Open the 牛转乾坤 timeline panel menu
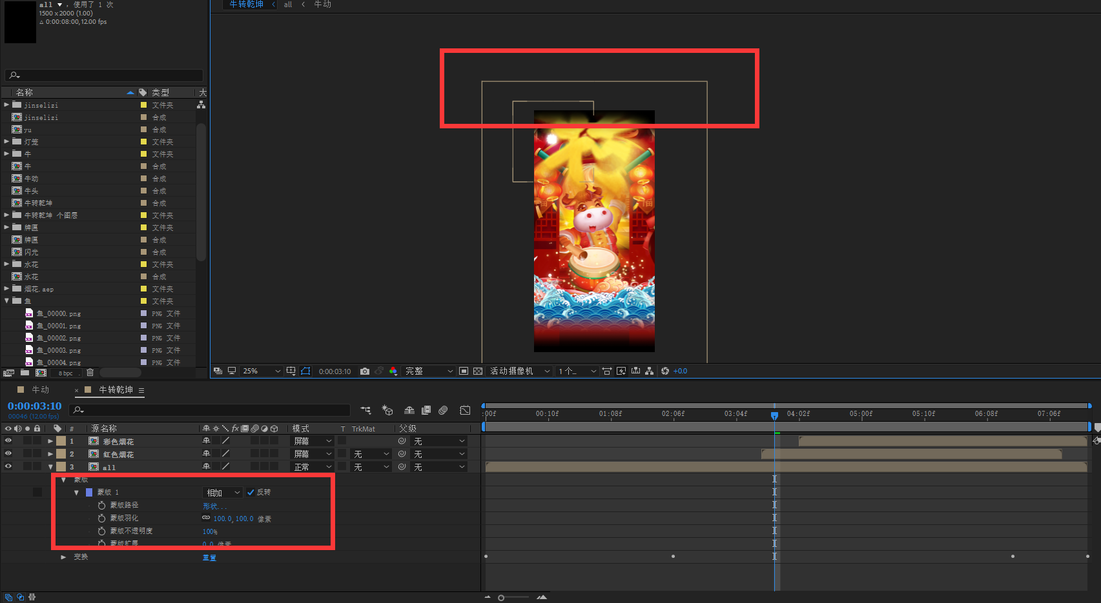Image resolution: width=1101 pixels, height=603 pixels. click(141, 390)
